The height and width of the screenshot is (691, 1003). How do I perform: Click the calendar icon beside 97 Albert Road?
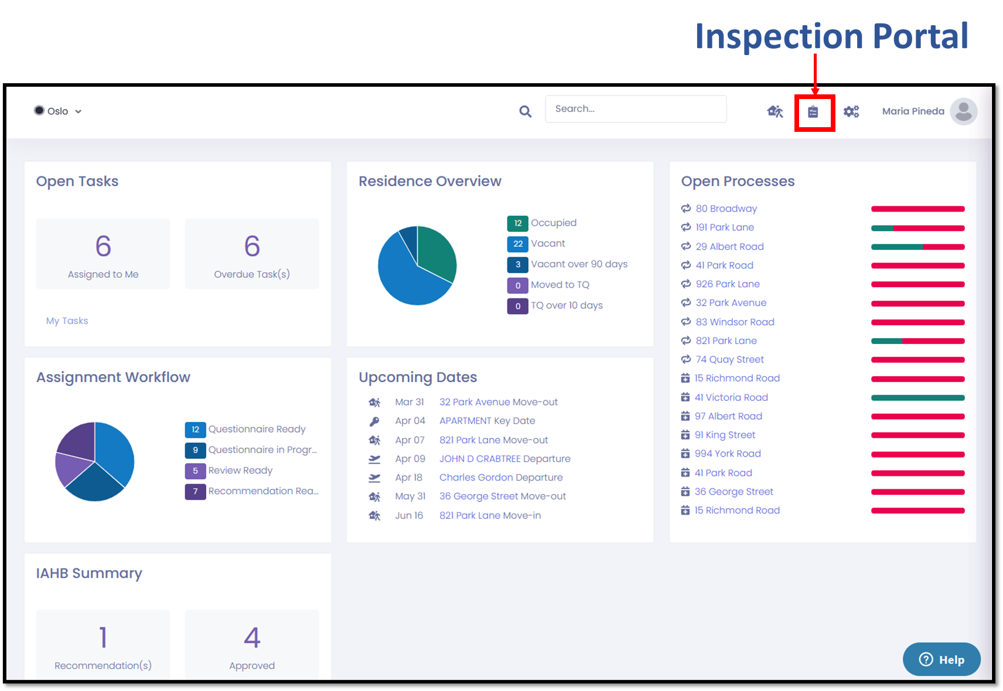coord(685,416)
